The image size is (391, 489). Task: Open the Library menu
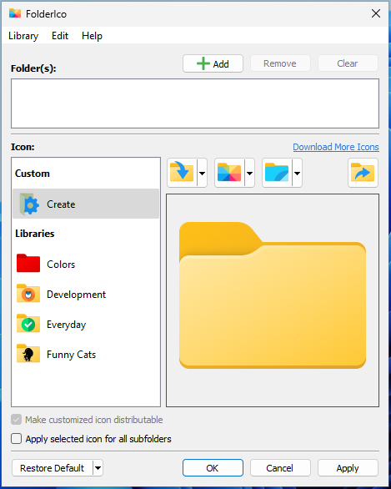[x=23, y=36]
